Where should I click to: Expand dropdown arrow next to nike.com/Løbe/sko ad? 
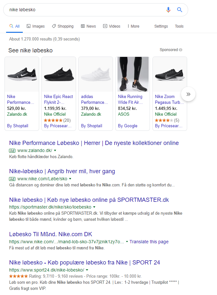(x=70, y=179)
